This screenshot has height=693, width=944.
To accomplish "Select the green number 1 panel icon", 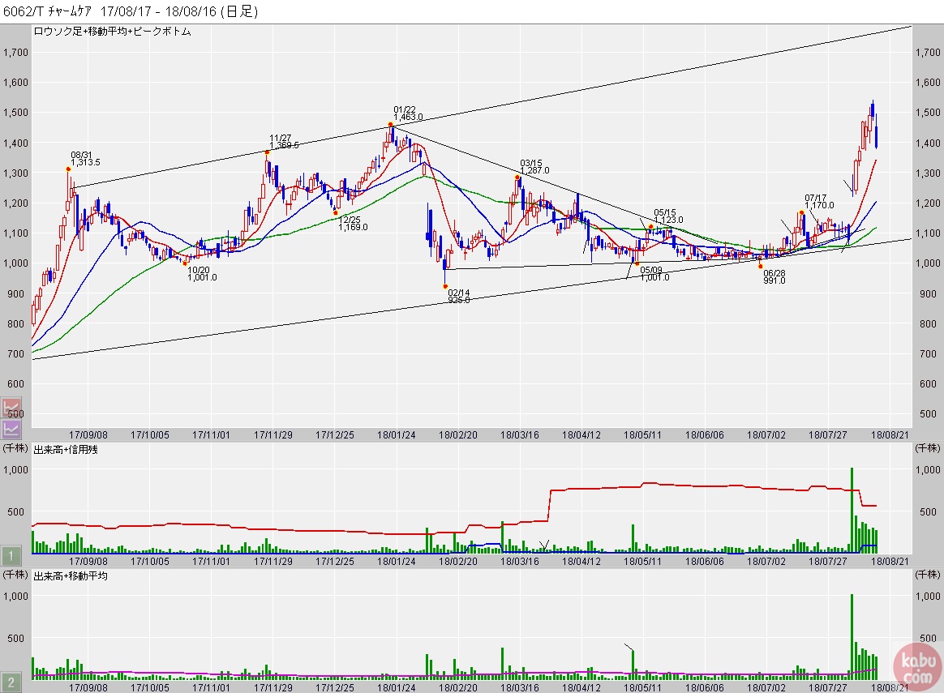I will (11, 556).
